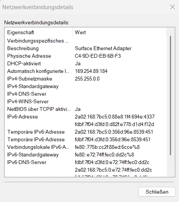The height and width of the screenshot is (202, 179).
Task: Select the DHCP-aktiviert row
Action: click(86, 64)
